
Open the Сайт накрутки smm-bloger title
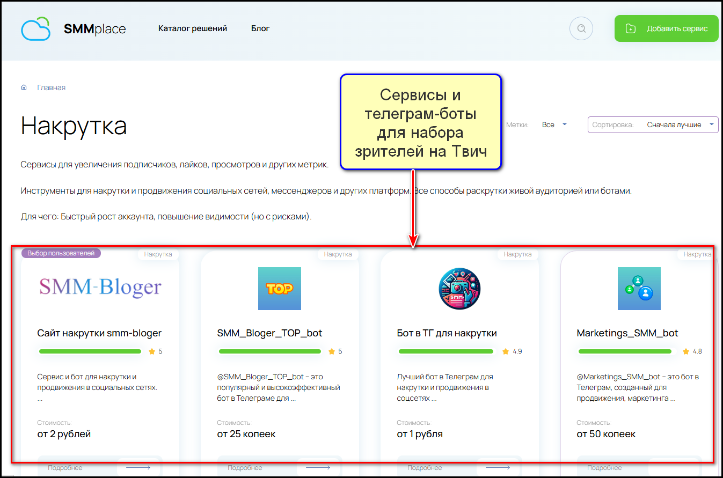pyautogui.click(x=99, y=333)
